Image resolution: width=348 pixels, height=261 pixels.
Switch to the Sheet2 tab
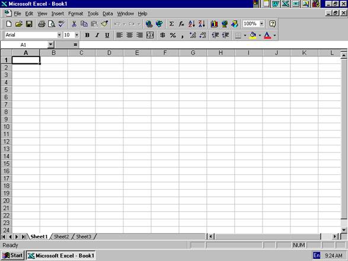[62, 237]
